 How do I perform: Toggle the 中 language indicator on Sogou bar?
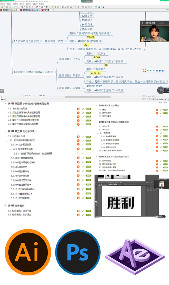pyautogui.click(x=148, y=71)
